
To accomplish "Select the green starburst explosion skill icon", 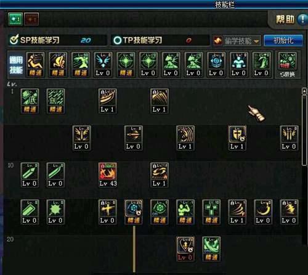I will pyautogui.click(x=55, y=211).
